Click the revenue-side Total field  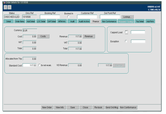click(x=75, y=49)
